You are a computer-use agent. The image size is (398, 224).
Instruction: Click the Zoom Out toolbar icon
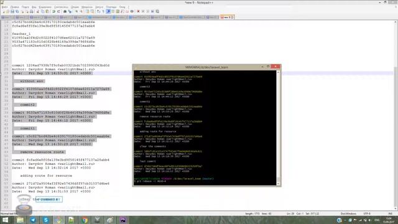tap(81, 11)
